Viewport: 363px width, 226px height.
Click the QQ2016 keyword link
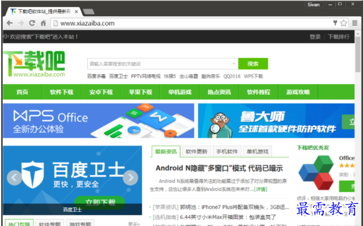(232, 76)
